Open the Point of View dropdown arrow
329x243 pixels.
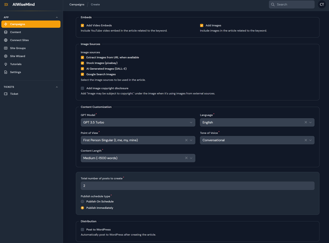pyautogui.click(x=191, y=140)
